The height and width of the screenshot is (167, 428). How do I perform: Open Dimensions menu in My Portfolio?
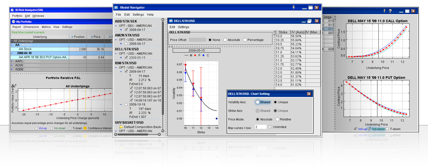[x=31, y=27]
